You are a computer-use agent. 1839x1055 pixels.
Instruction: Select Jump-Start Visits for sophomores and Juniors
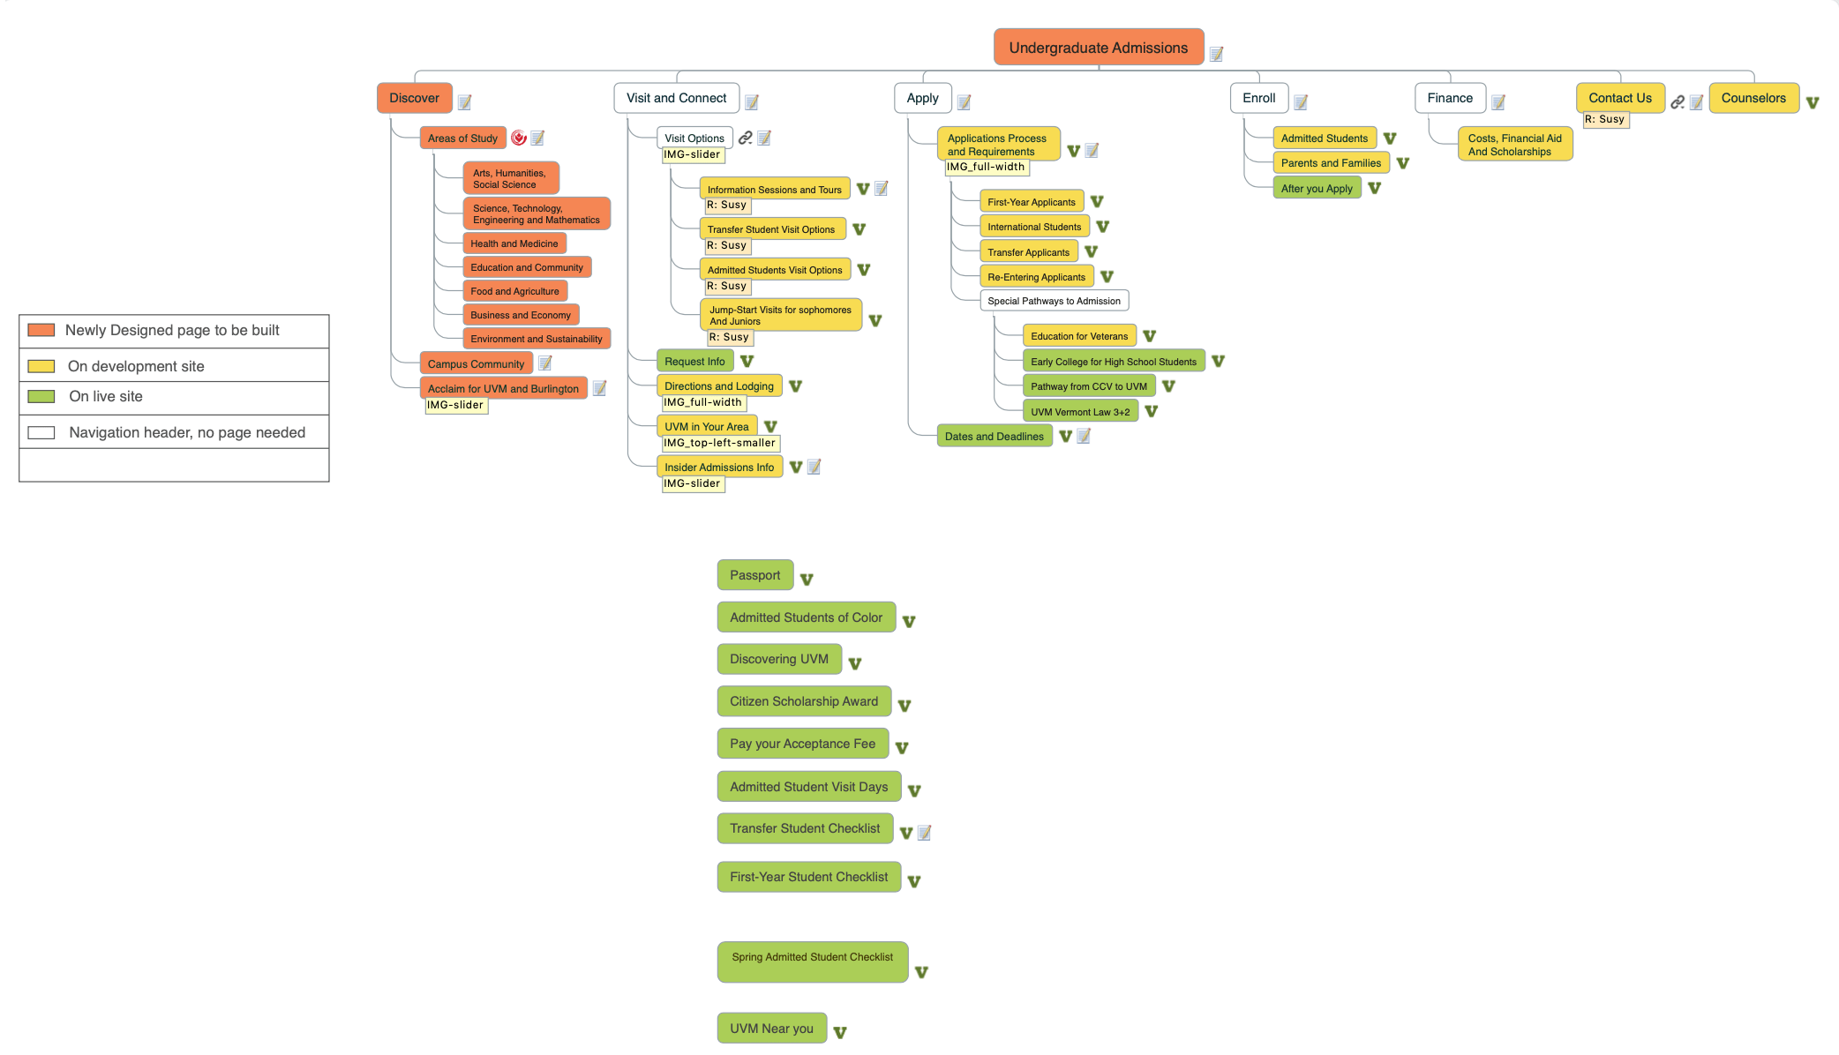point(781,315)
